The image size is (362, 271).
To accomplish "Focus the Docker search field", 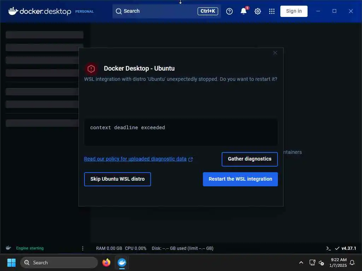I will [x=167, y=11].
